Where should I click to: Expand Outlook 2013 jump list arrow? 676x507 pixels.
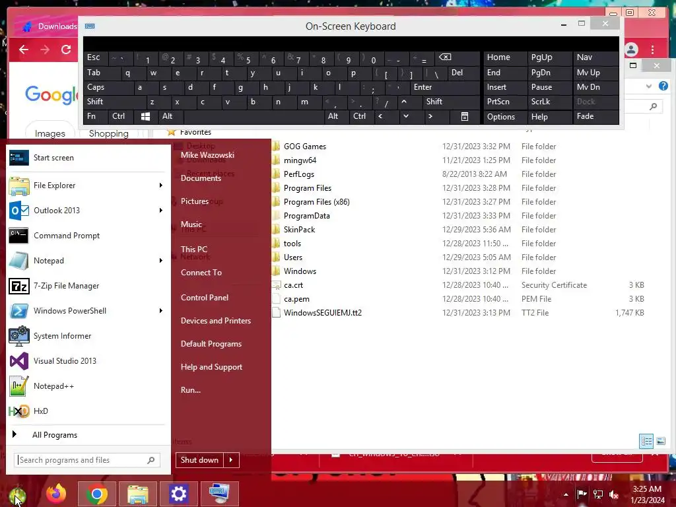pyautogui.click(x=161, y=211)
